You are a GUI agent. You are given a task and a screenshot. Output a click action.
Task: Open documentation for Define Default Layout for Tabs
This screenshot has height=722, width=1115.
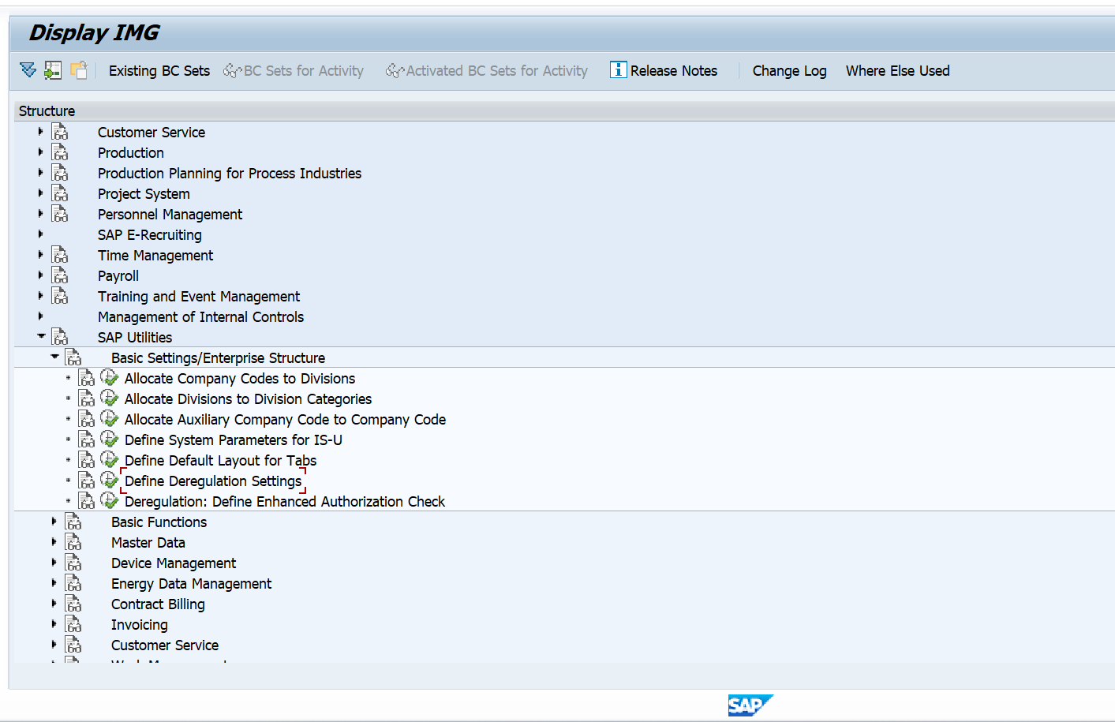click(x=87, y=460)
